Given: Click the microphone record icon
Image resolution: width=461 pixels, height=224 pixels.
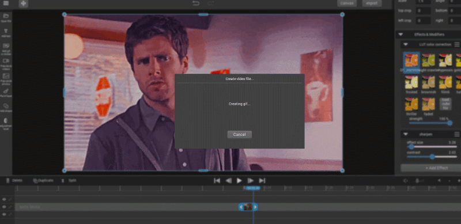Looking at the screenshot, I should pyautogui.click(x=417, y=180).
